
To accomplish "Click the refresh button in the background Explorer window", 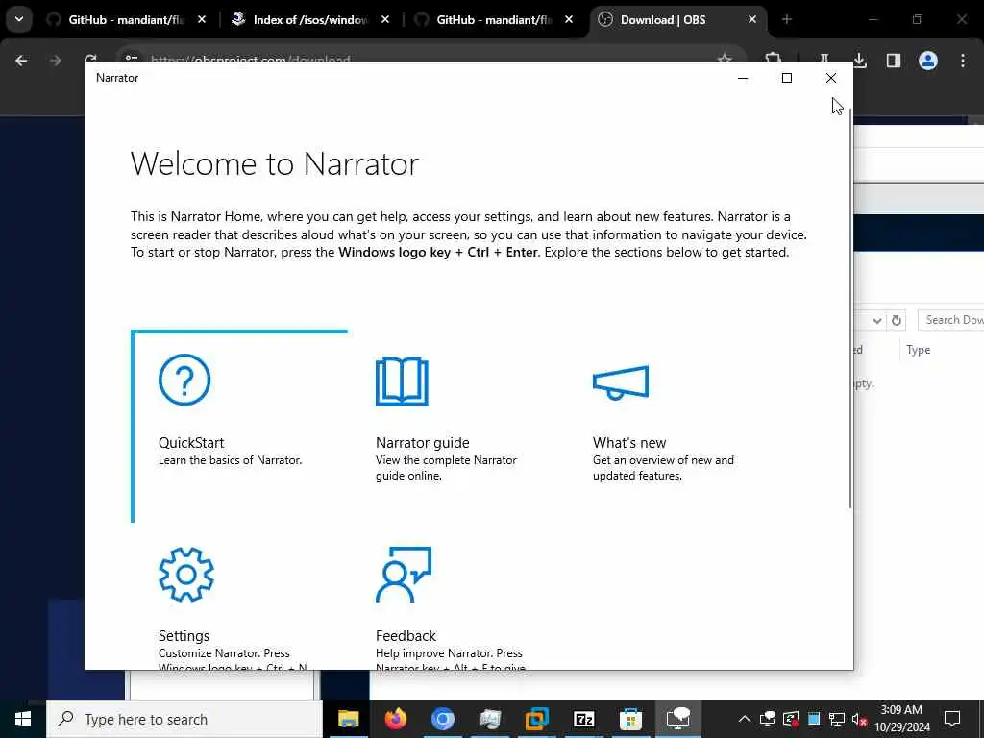I will tap(897, 320).
